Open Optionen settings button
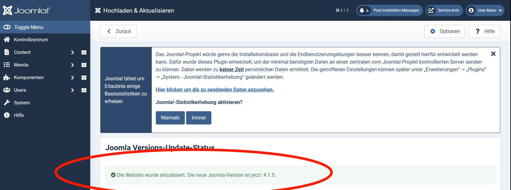The width and height of the screenshot is (511, 190). coord(444,31)
